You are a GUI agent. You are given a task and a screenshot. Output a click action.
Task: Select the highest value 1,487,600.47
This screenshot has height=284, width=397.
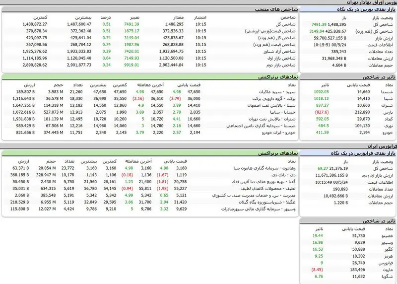coord(79,24)
